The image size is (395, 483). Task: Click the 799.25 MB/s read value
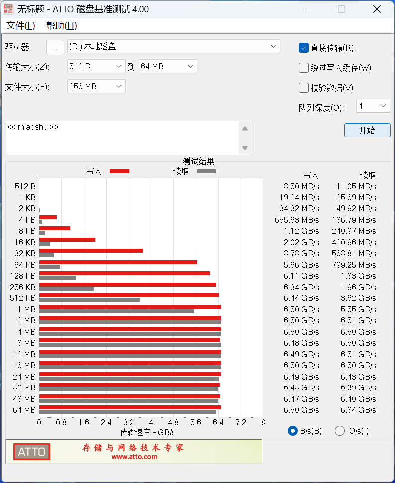354,265
